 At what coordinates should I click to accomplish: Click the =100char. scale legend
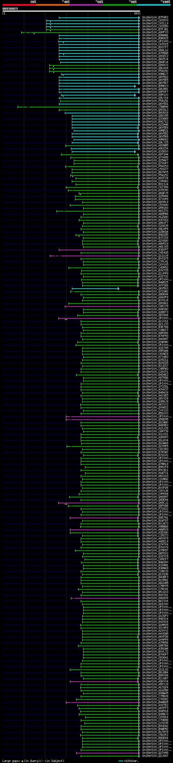(x=128, y=761)
